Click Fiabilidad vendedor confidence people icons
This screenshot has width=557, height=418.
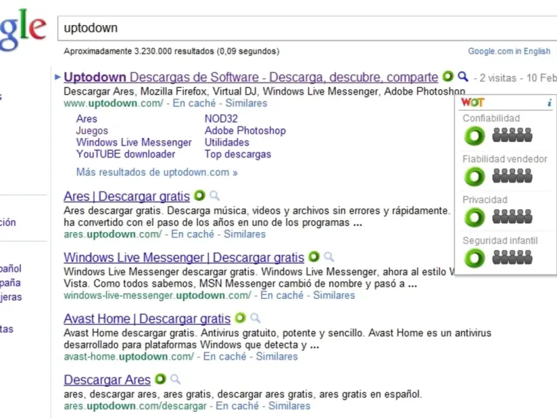512,176
